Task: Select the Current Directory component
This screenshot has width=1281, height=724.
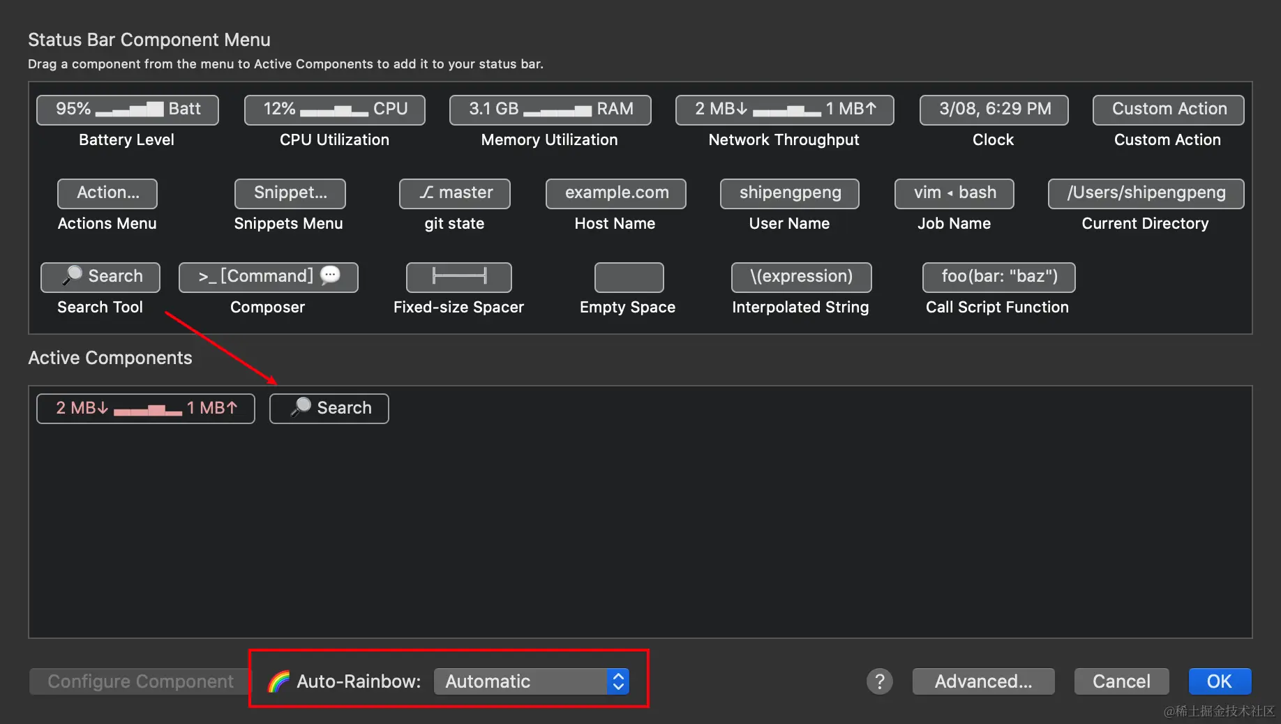Action: (1146, 193)
